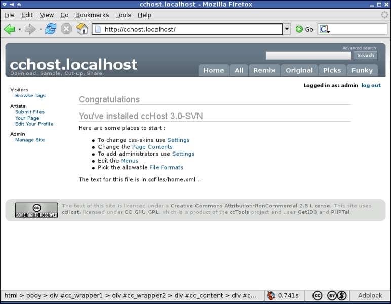This screenshot has height=304, width=391.
Task: Click the load time 0.741s indicator
Action: (x=284, y=295)
